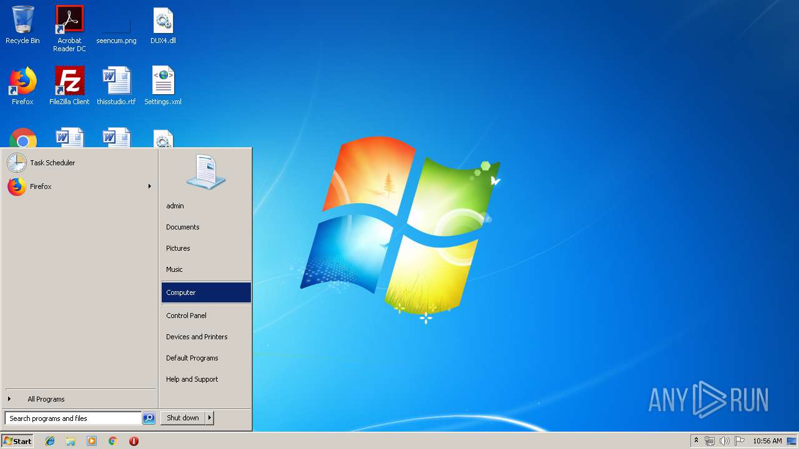Show hidden tray icons arrow

pyautogui.click(x=696, y=441)
